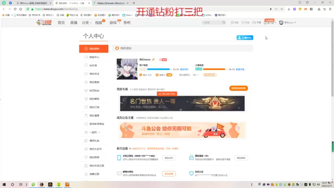Open 钻石粉丝 diamond item in sidebar
This screenshot has height=188, width=334.
[94, 91]
